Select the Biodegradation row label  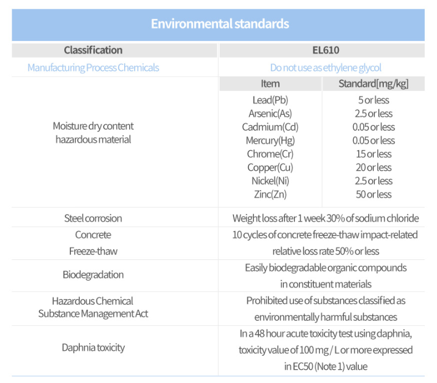[x=93, y=275]
